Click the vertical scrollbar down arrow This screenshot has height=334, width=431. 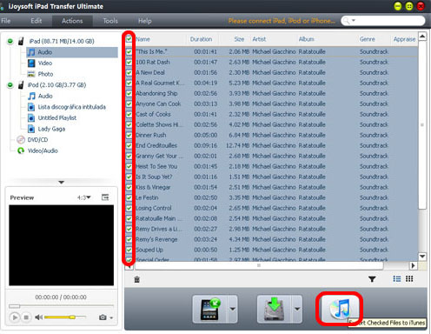click(x=422, y=257)
